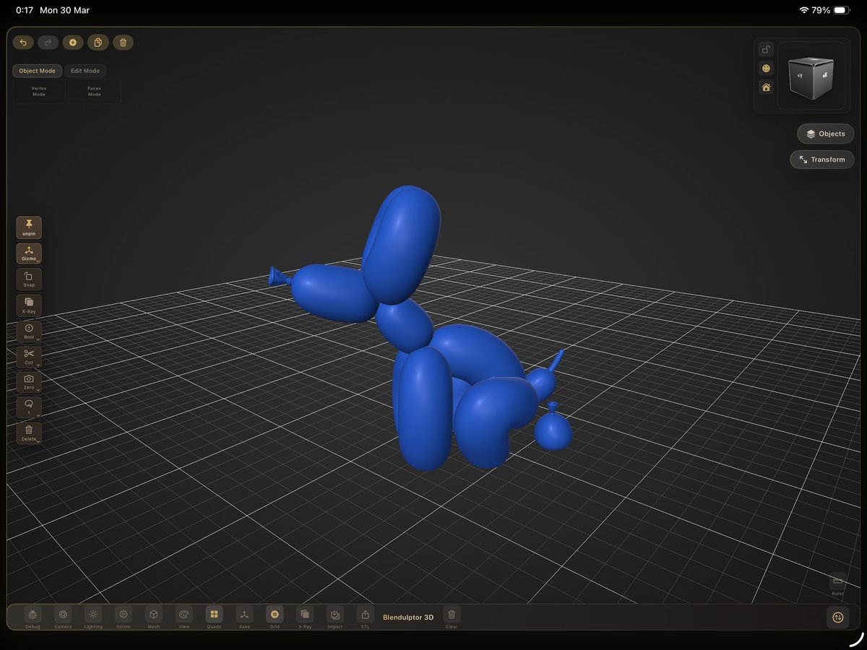
Task: Unpin the left tool panel
Action: click(29, 227)
